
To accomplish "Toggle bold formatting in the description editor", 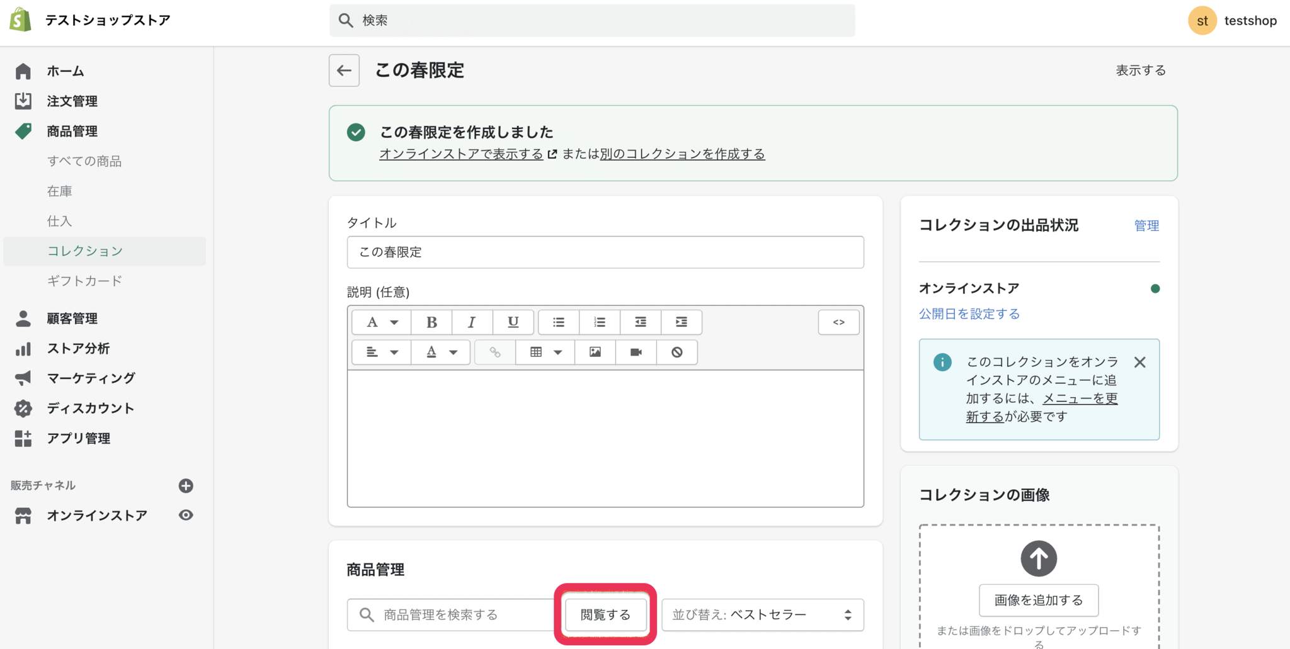I will click(x=431, y=322).
